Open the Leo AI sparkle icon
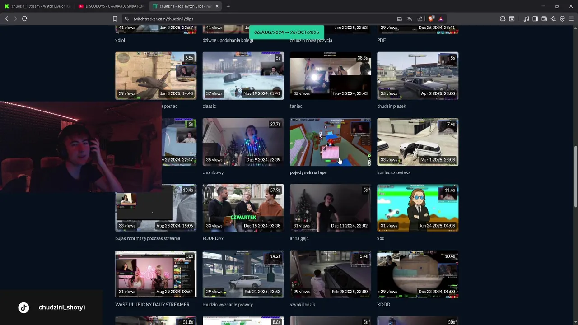Screen dimensions: 578x325 point(553,19)
